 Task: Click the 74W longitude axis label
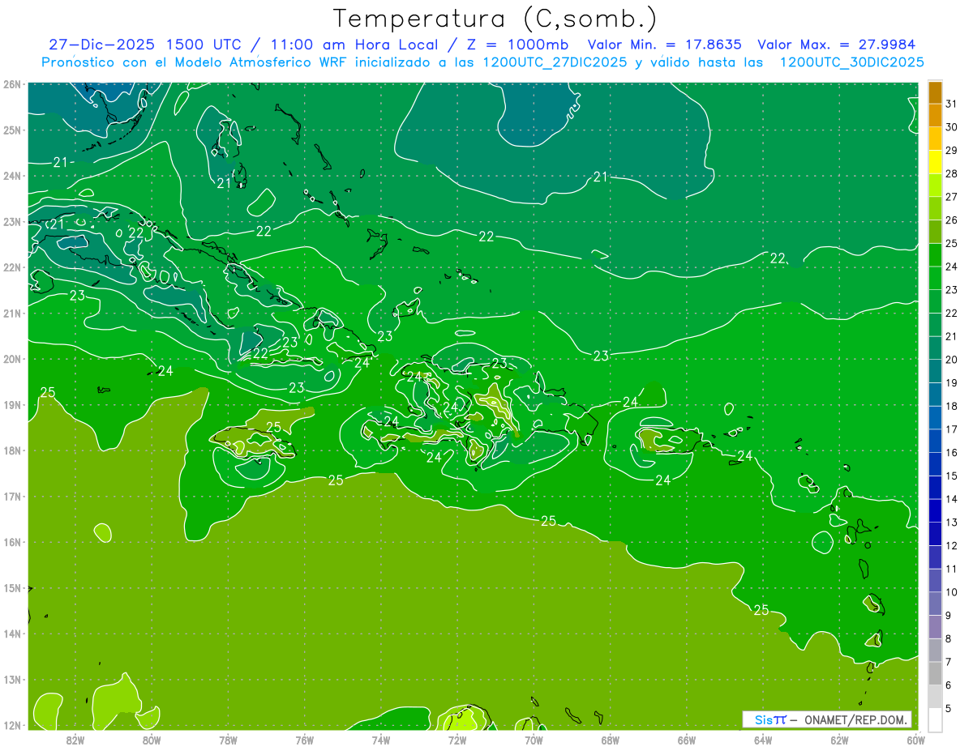pos(381,740)
